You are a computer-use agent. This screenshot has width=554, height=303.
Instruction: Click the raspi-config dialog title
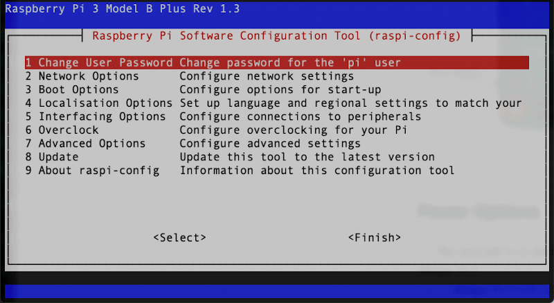[276, 36]
